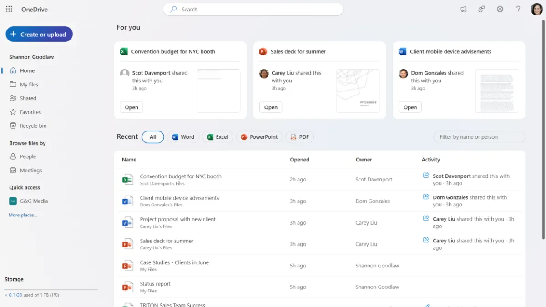This screenshot has height=307, width=546.
Task: Click PowerPoint file icon in Case Studies row
Action: click(128, 266)
